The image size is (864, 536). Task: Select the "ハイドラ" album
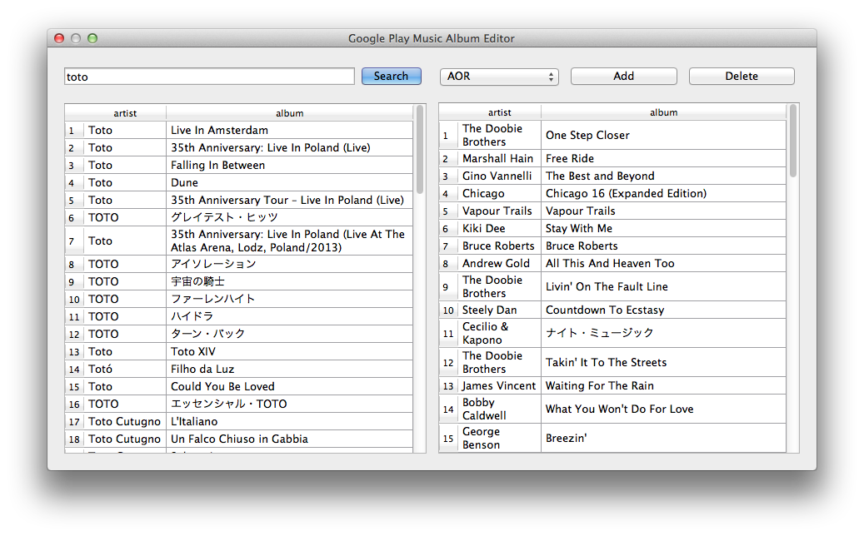tap(290, 316)
